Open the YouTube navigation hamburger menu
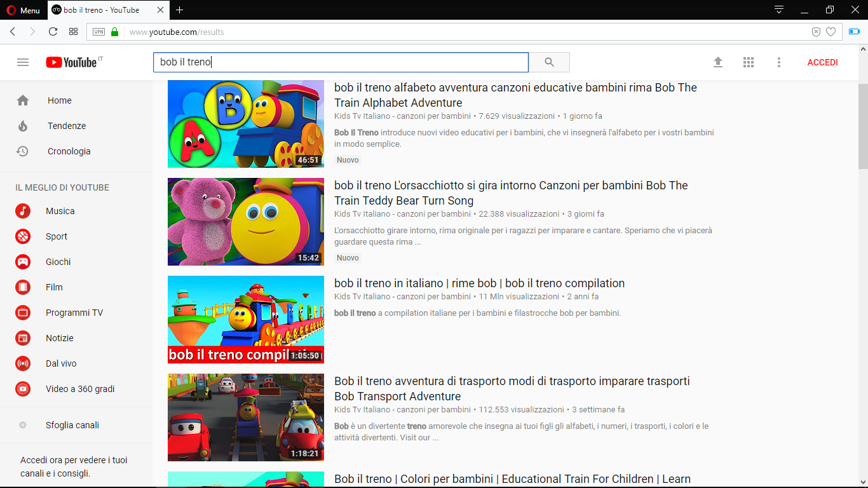The height and width of the screenshot is (488, 868). click(23, 62)
